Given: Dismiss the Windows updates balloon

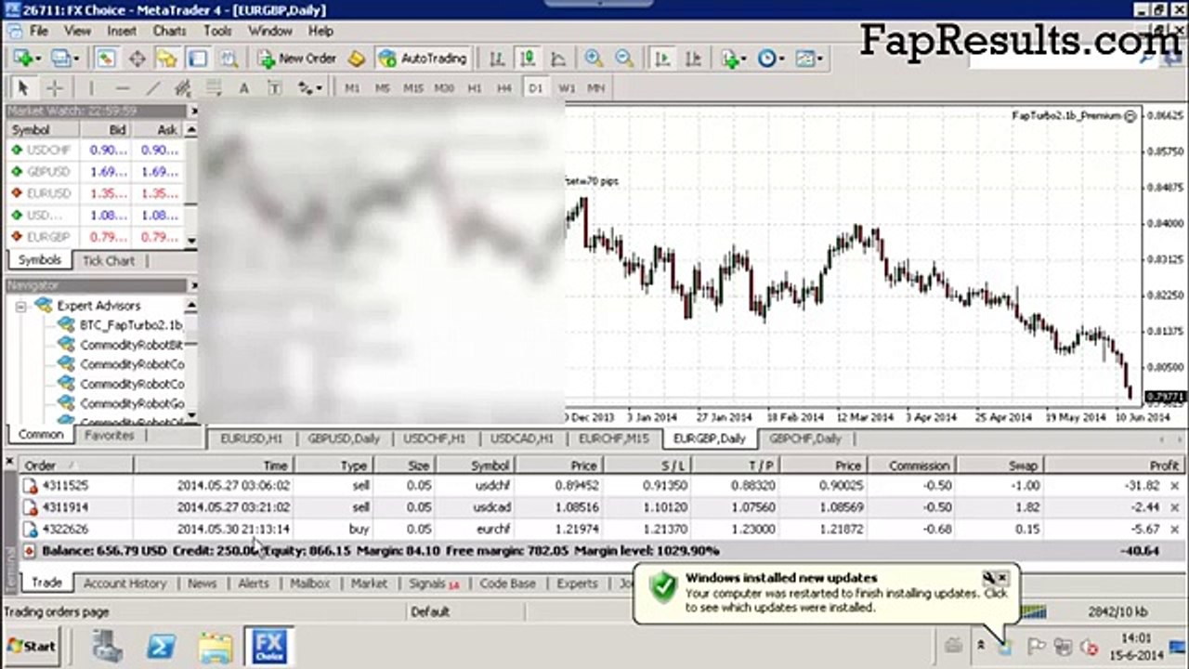Looking at the screenshot, I should pos(1002,578).
